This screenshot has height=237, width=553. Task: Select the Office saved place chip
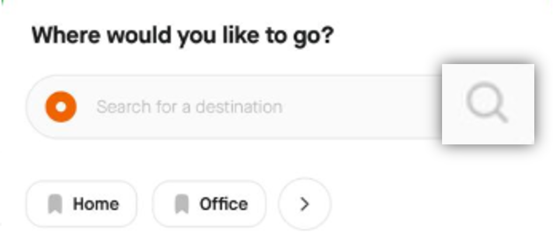coord(209,204)
